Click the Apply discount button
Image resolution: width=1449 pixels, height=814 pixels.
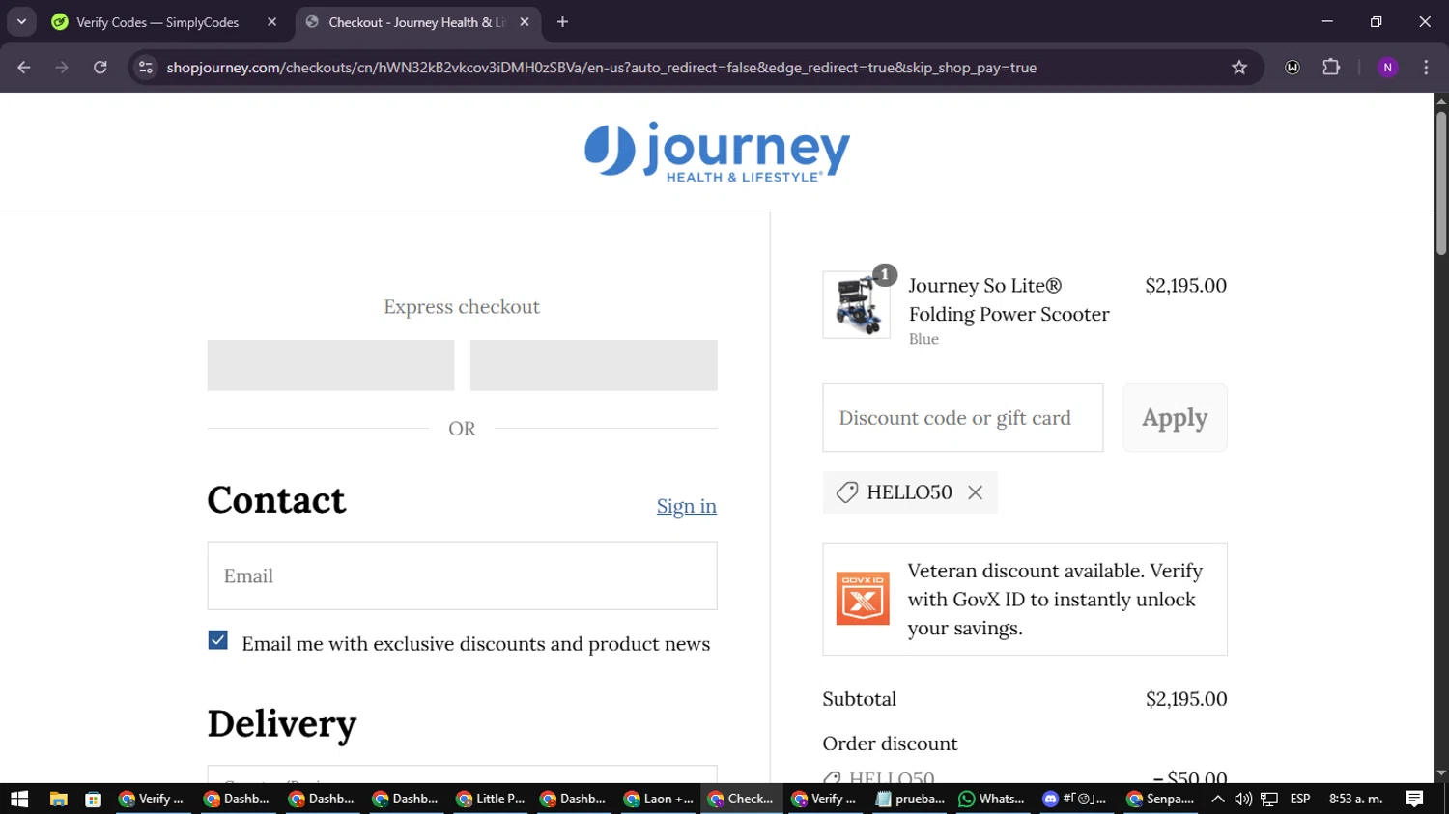tap(1175, 418)
